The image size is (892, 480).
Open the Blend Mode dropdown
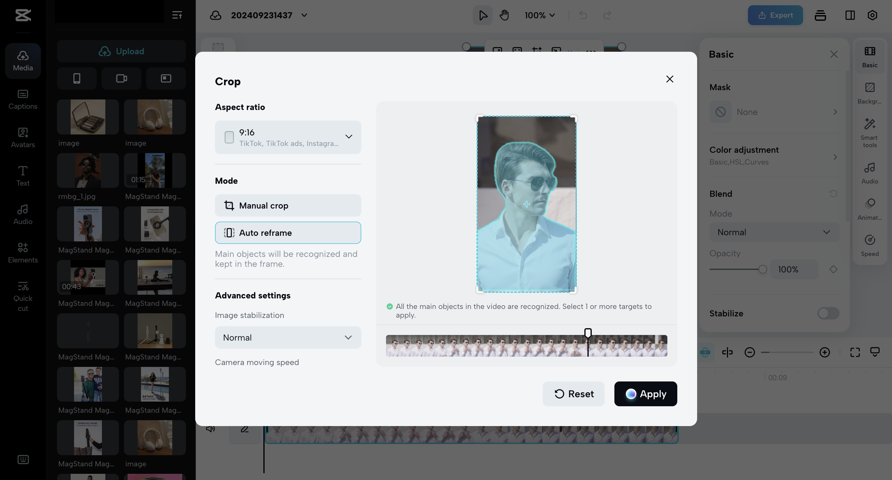coord(827,232)
